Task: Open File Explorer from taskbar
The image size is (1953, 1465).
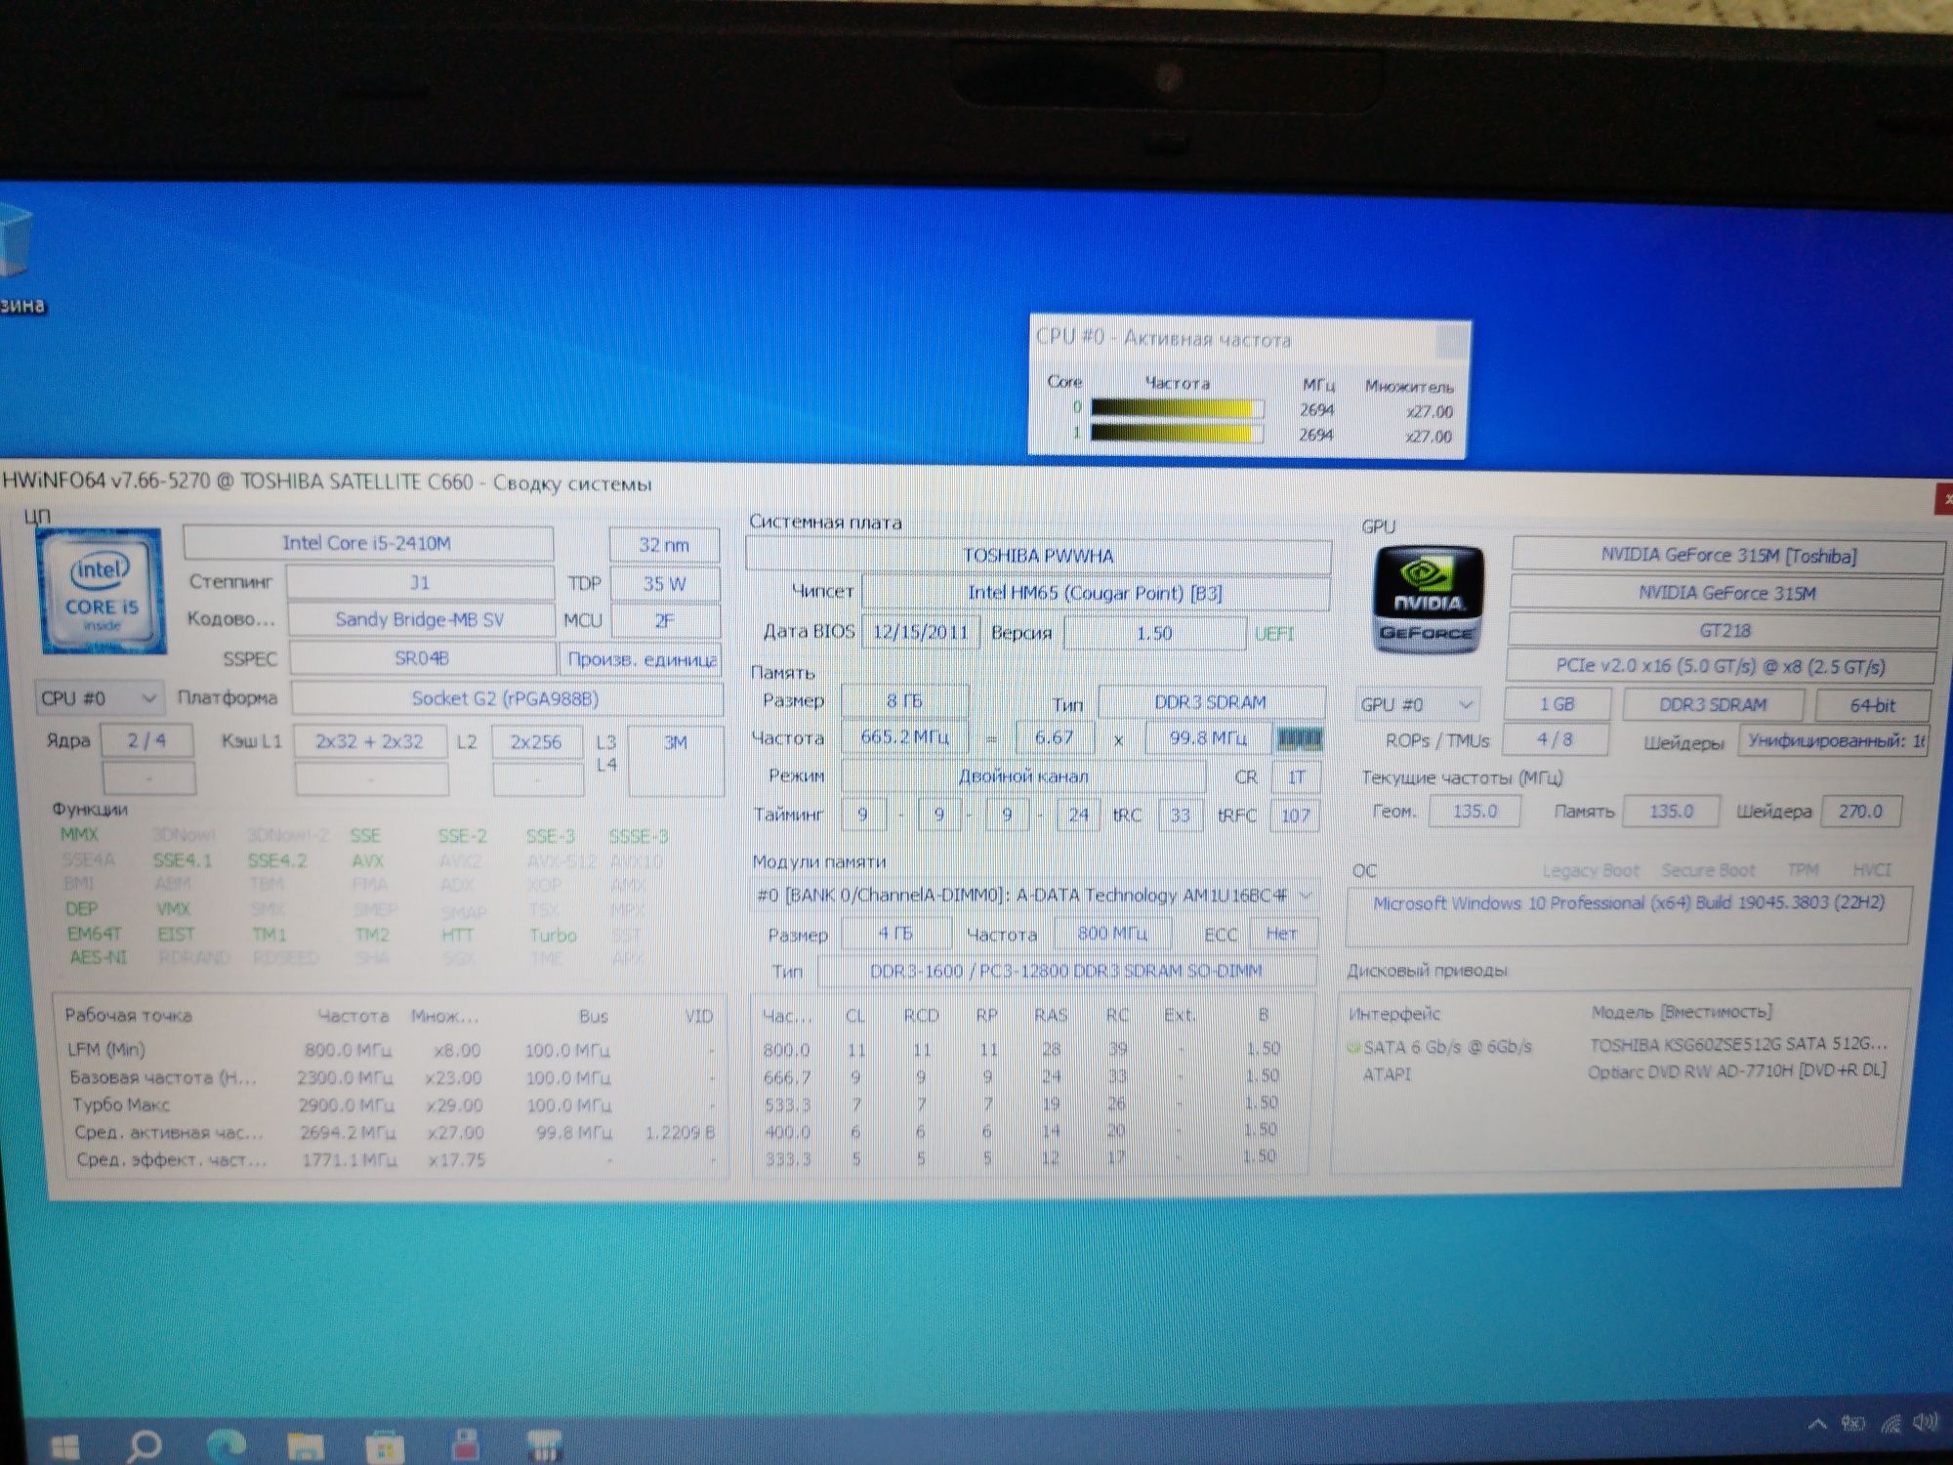Action: 305,1445
